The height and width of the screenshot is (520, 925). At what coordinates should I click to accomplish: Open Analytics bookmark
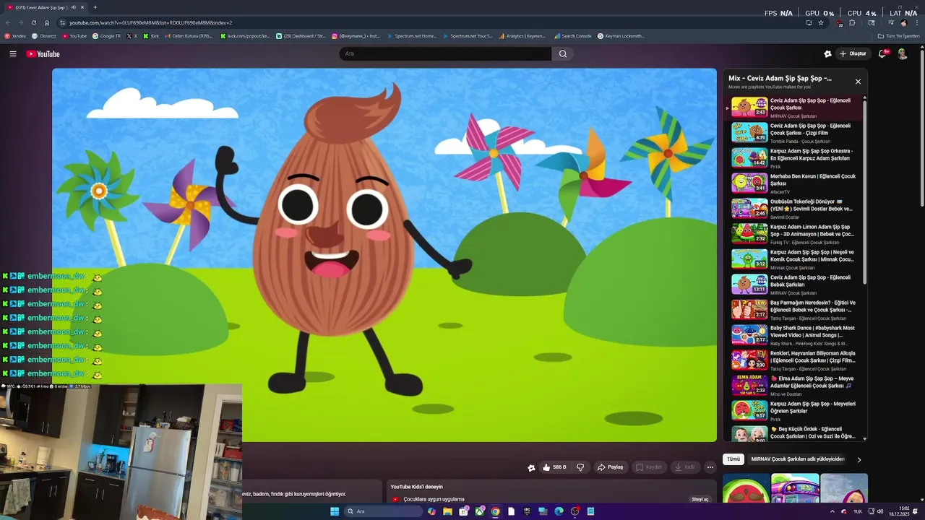pyautogui.click(x=522, y=35)
